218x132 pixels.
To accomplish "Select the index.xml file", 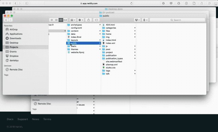I will pyautogui.click(x=119, y=43).
